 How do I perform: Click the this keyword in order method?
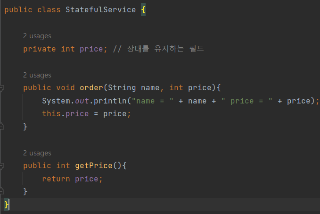coord(51,114)
